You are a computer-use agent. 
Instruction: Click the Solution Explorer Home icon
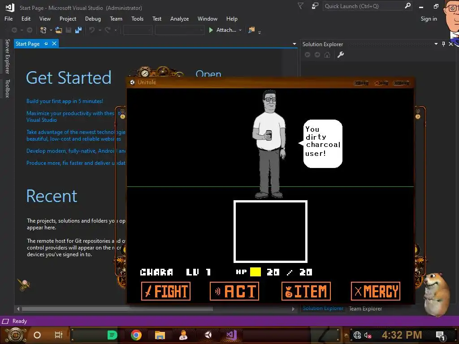coord(327,55)
